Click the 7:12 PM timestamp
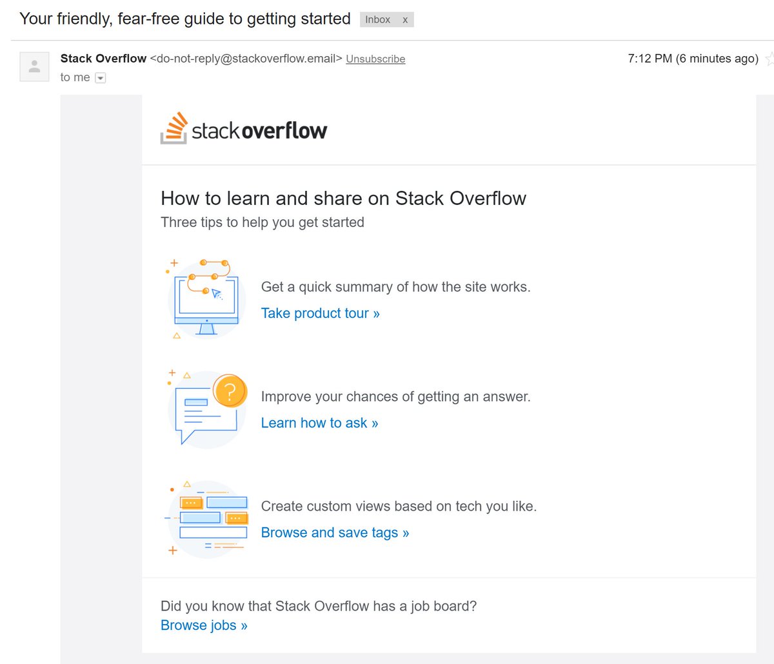This screenshot has height=664, width=774. pyautogui.click(x=693, y=59)
